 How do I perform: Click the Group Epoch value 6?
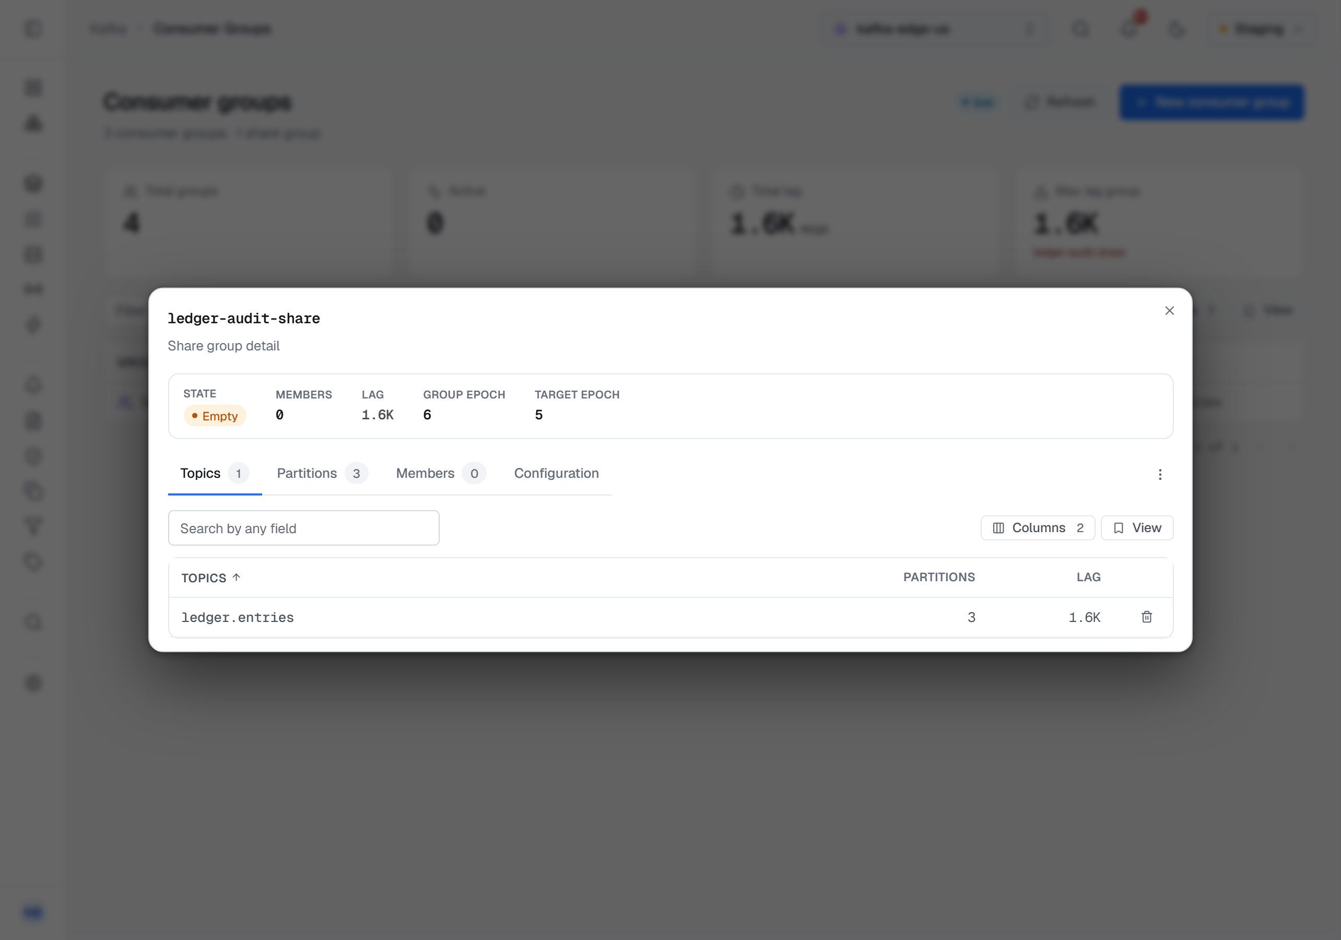427,415
